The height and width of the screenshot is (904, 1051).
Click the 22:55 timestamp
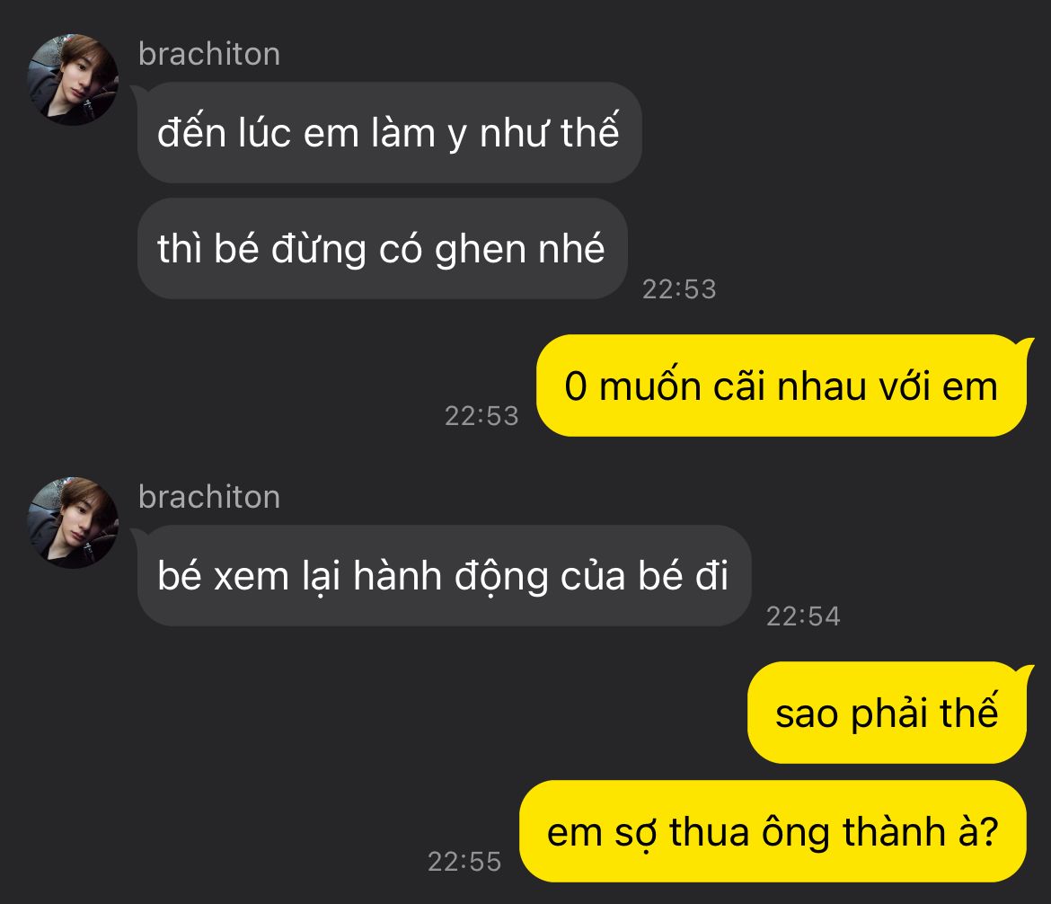tap(464, 861)
